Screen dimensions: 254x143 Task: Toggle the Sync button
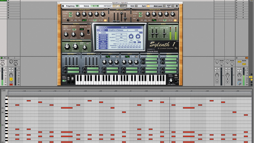148,6
